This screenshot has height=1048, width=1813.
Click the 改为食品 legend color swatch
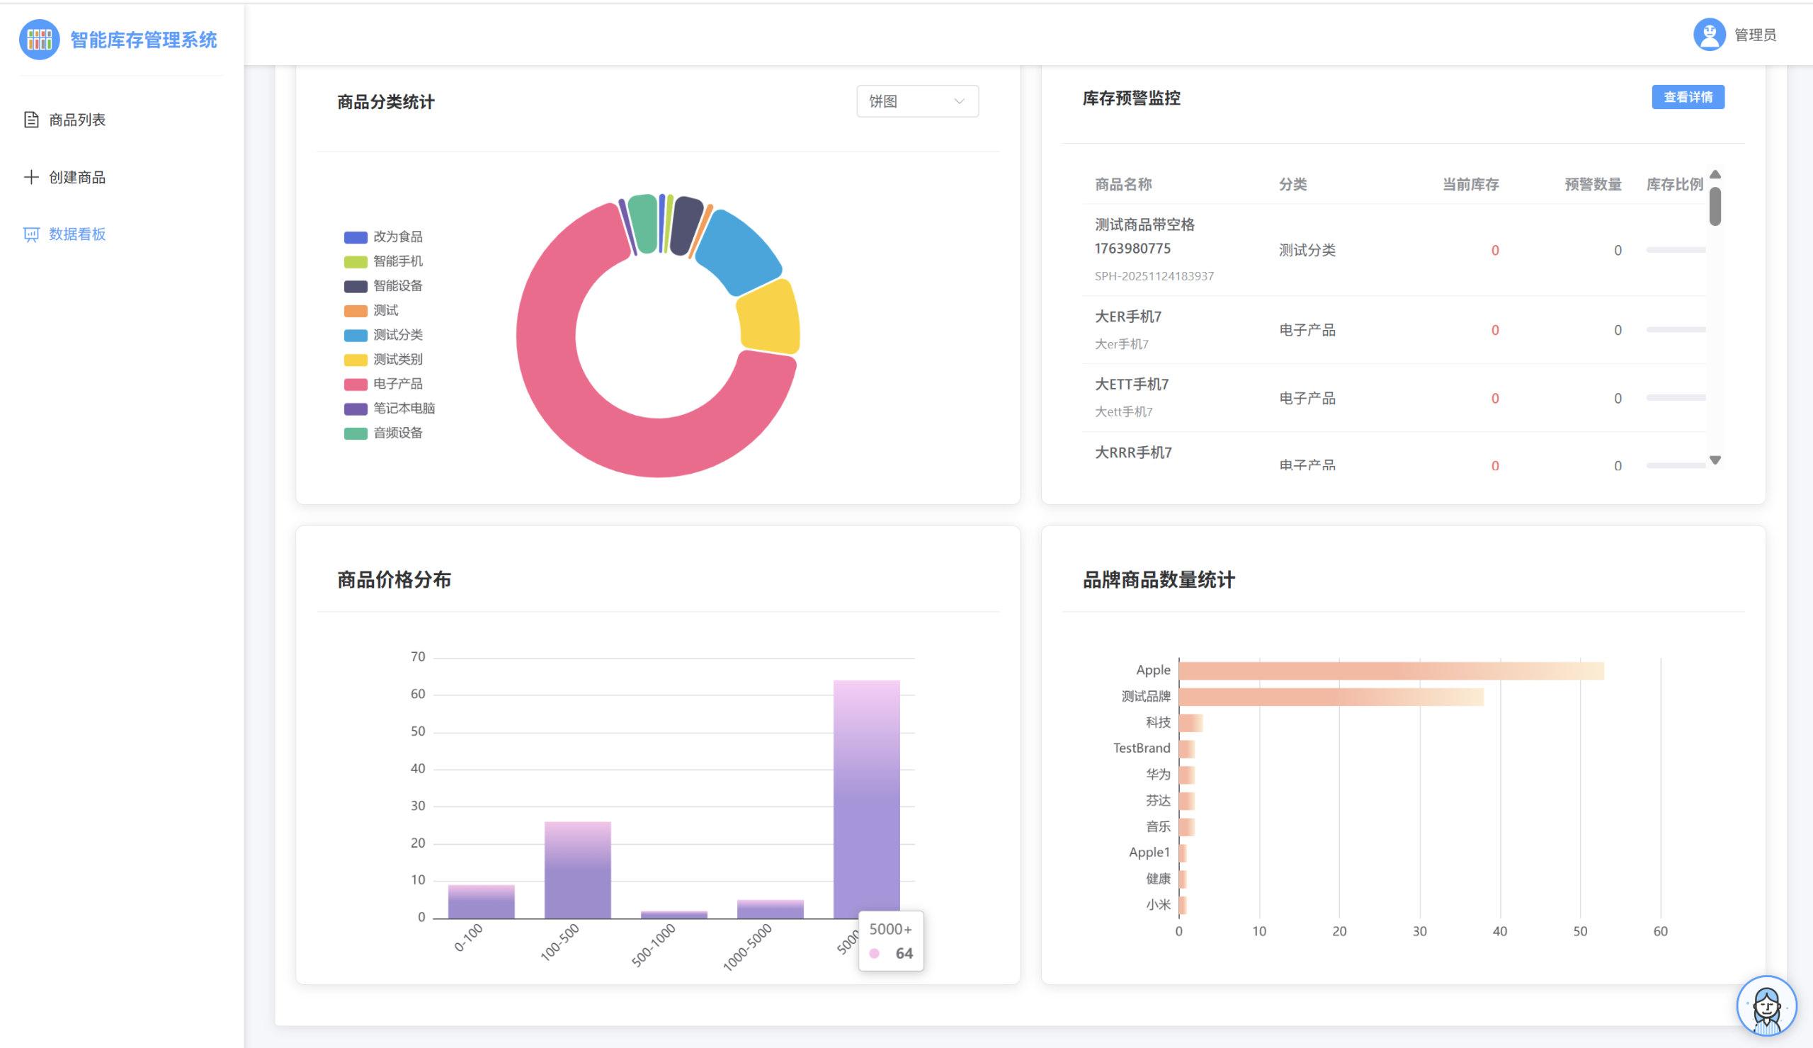tap(356, 237)
